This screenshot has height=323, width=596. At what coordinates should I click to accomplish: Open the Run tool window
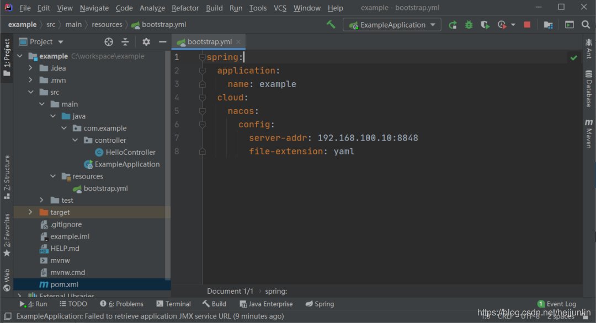[34, 304]
